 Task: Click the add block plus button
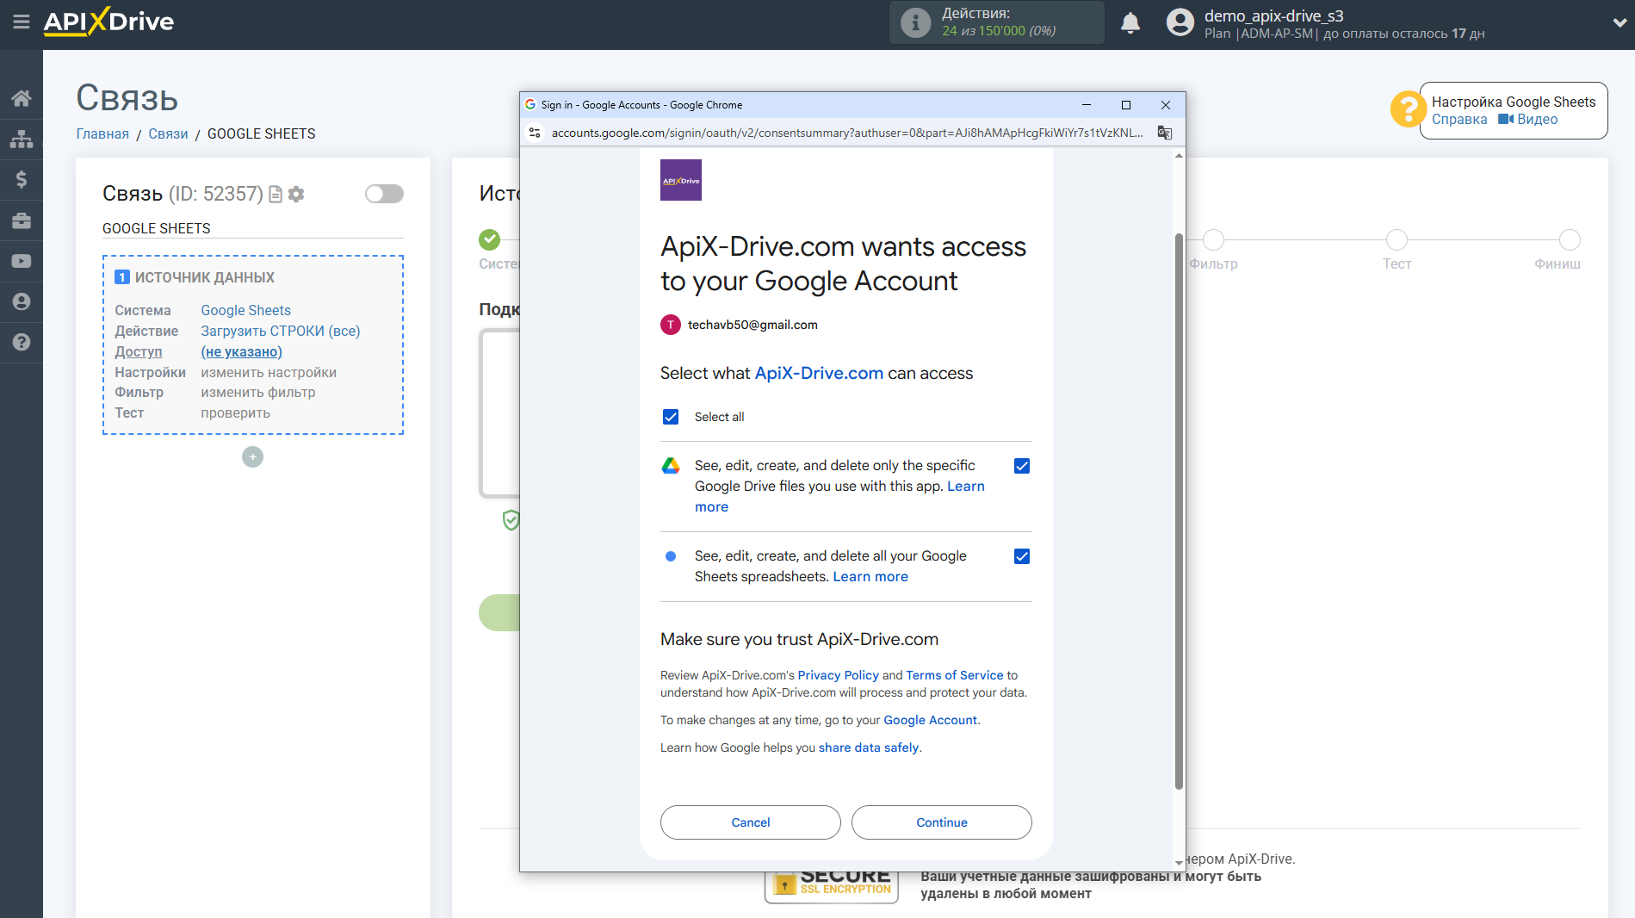point(252,457)
